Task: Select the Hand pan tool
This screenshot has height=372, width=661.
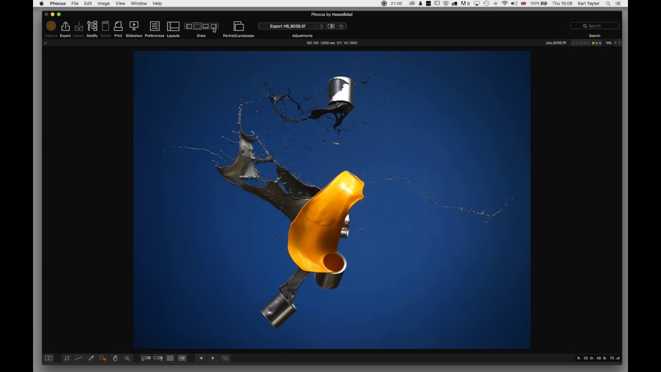Action: [x=115, y=358]
